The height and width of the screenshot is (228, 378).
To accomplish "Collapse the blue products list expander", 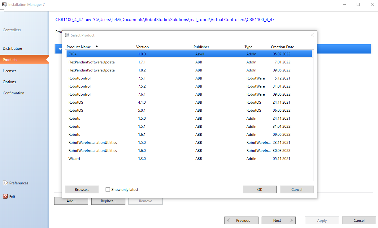I will point(60,49).
